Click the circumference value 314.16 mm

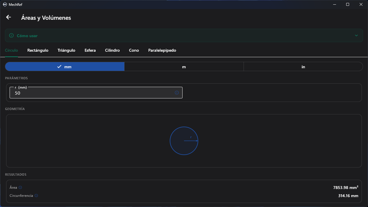(348, 196)
